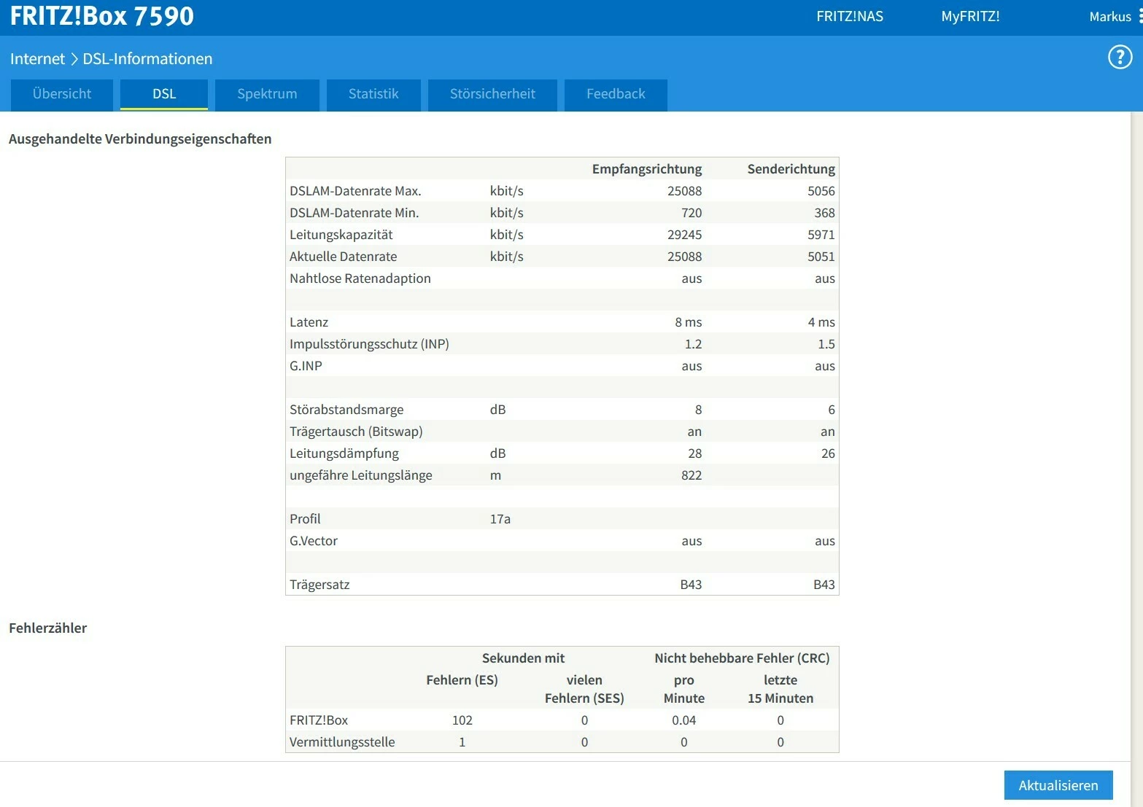Viewport: 1143px width, 807px height.
Task: Click the Empfangsrichtung column header
Action: pos(647,169)
